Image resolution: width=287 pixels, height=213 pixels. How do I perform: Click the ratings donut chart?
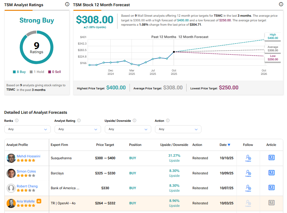[37, 47]
